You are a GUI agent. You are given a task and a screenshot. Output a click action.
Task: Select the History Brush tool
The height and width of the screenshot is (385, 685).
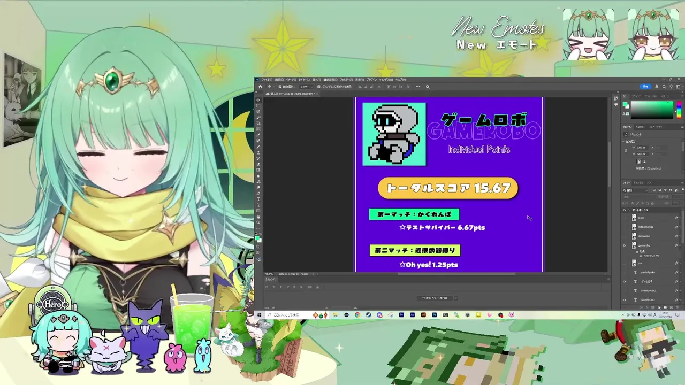click(260, 158)
